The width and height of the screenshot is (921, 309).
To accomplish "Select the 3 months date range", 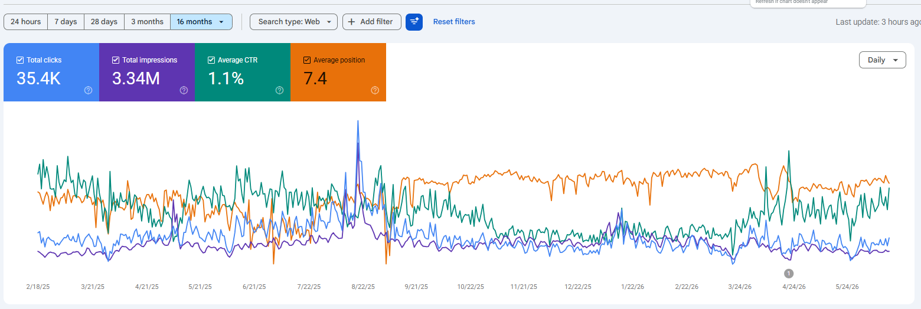I will (147, 22).
